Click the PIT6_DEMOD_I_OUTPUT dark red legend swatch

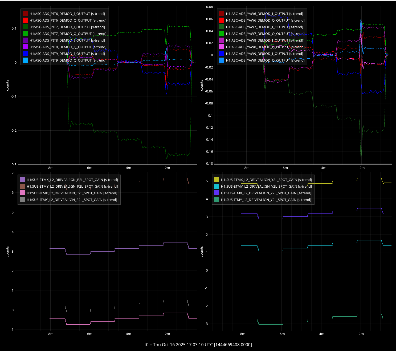[x=25, y=14]
